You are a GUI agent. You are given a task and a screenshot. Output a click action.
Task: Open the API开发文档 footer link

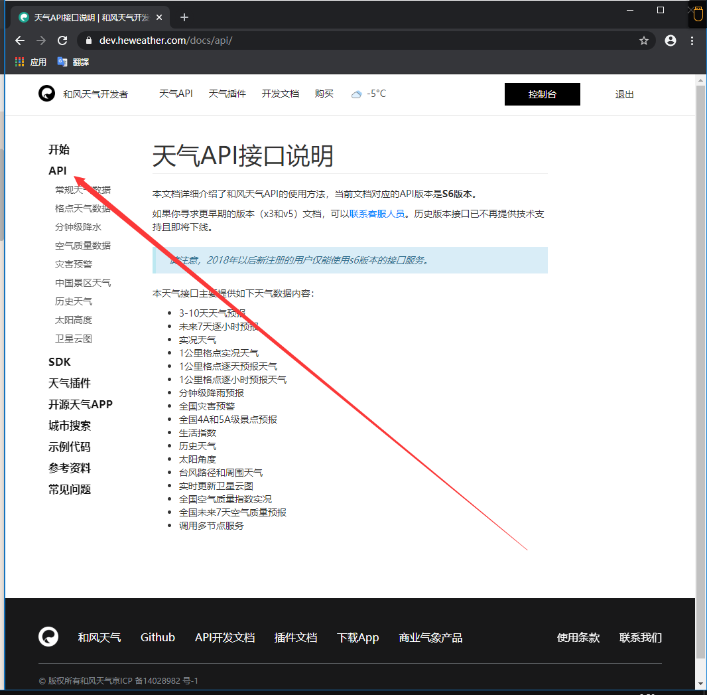pyautogui.click(x=225, y=637)
